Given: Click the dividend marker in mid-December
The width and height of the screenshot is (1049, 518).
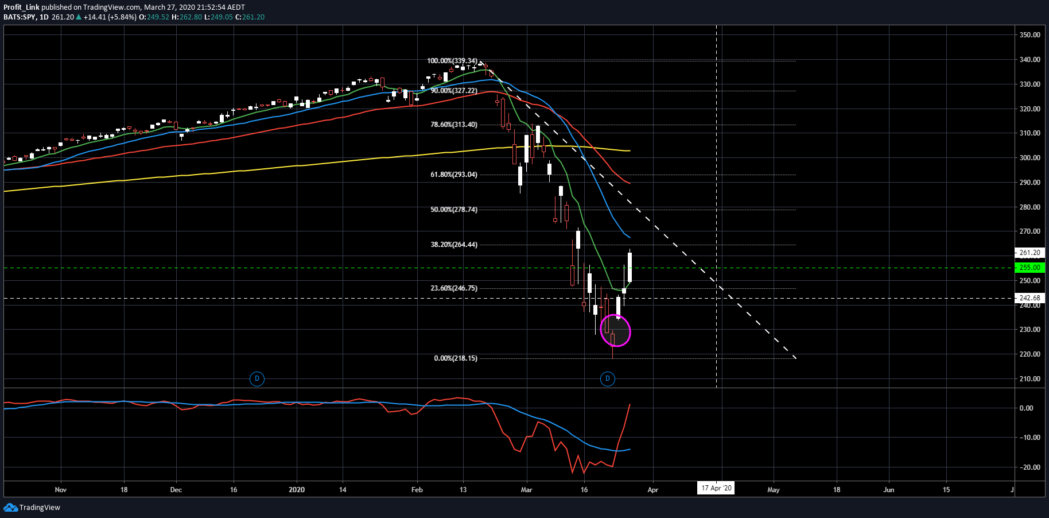Looking at the screenshot, I should (x=257, y=378).
